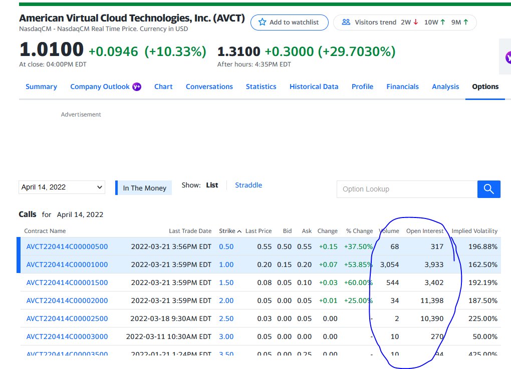This screenshot has height=369, width=511.
Task: Open contract AVCT220414C00001500
Action: click(67, 282)
